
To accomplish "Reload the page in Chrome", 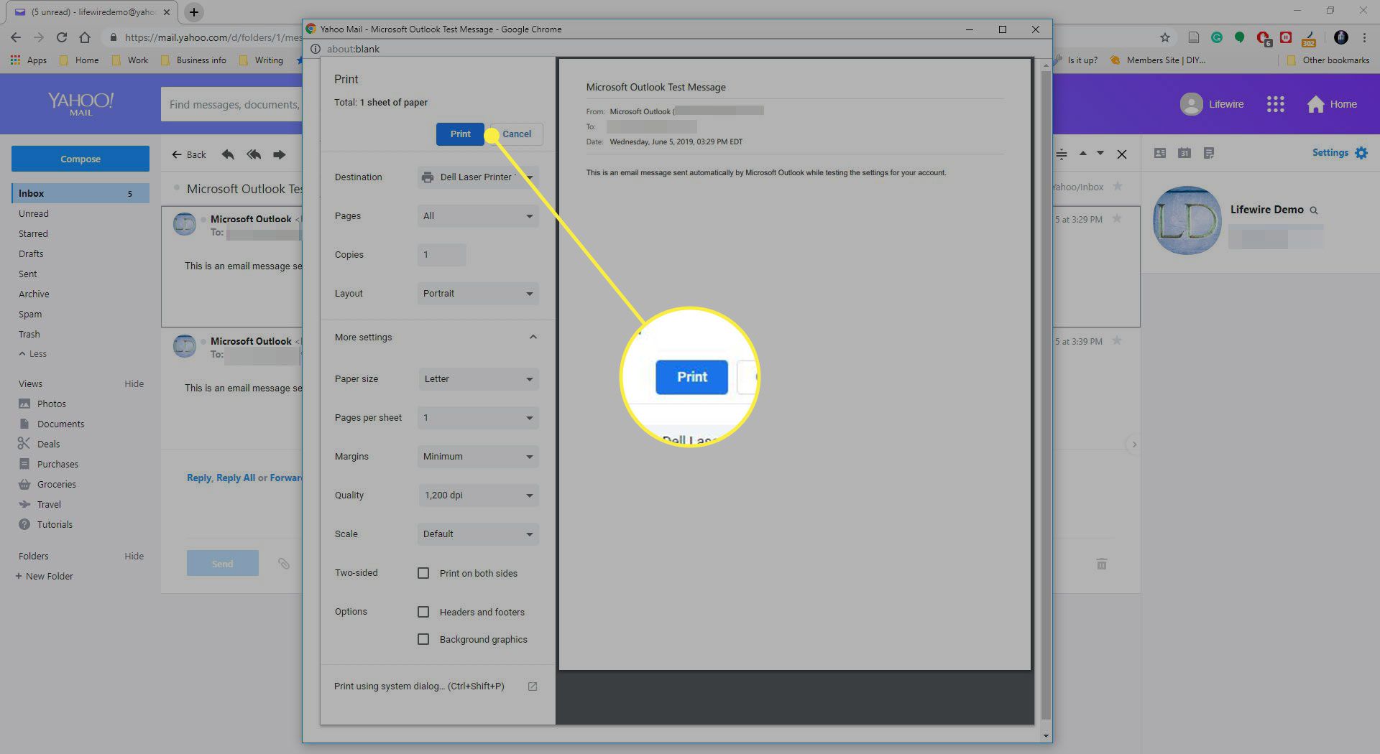I will (62, 37).
